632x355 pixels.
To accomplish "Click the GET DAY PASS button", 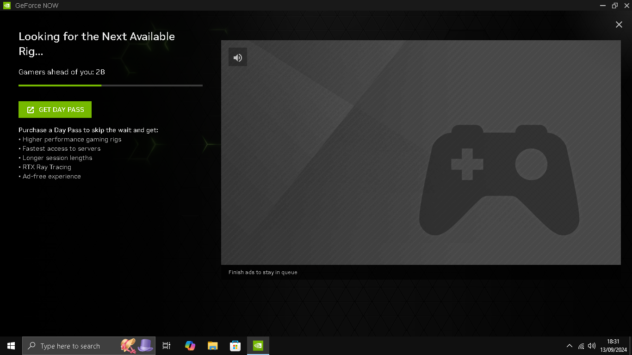I will click(x=55, y=110).
